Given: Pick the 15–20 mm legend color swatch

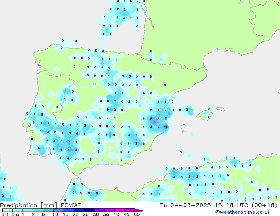Looking at the screenshot, I should 68,210.
